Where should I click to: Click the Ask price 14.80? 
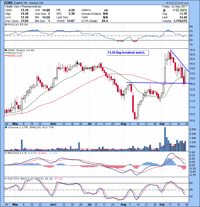coord(46,10)
